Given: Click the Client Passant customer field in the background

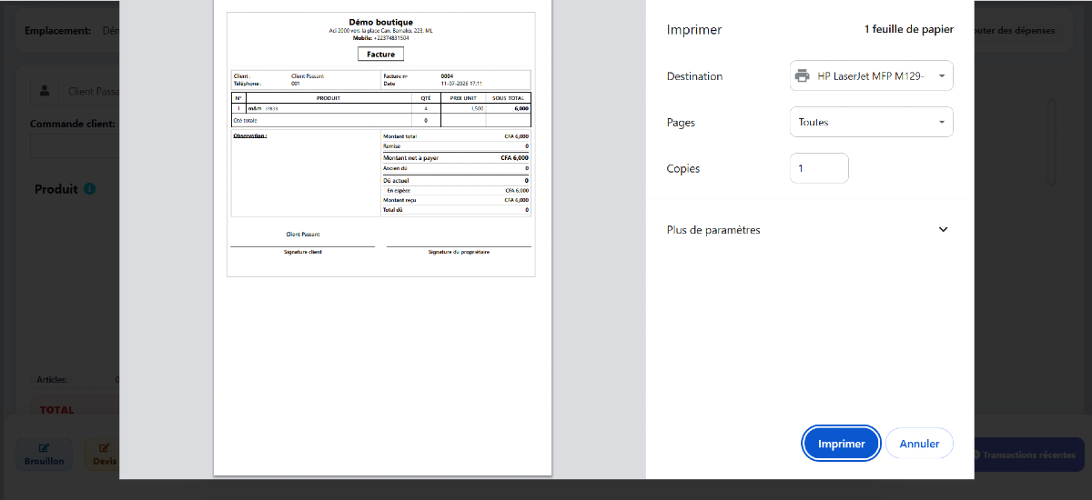Looking at the screenshot, I should tap(91, 91).
